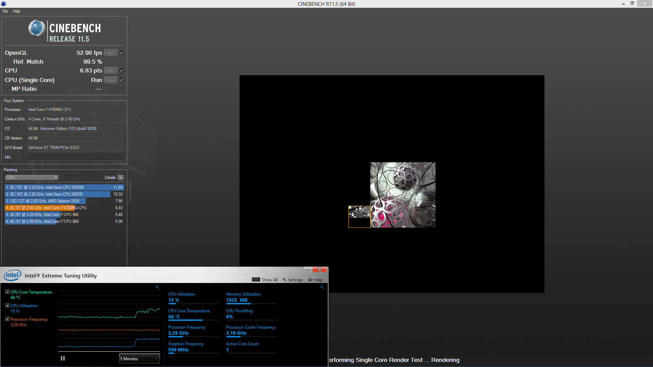Viewport: 653px width, 367px height.
Task: Click the ranking panel resize grip
Action: (130, 191)
